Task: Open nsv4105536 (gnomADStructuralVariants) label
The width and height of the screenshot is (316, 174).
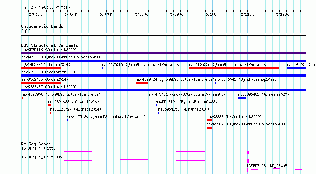Action: (228, 64)
